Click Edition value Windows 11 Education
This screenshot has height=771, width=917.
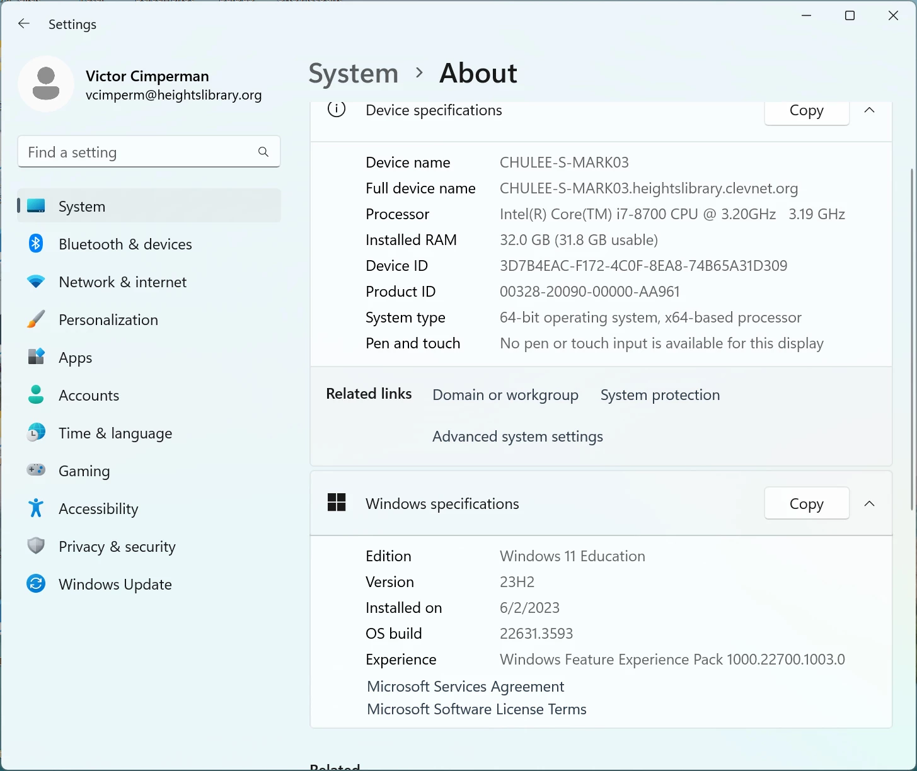pos(572,556)
